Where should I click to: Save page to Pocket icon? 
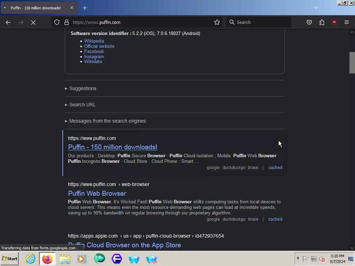(309, 22)
